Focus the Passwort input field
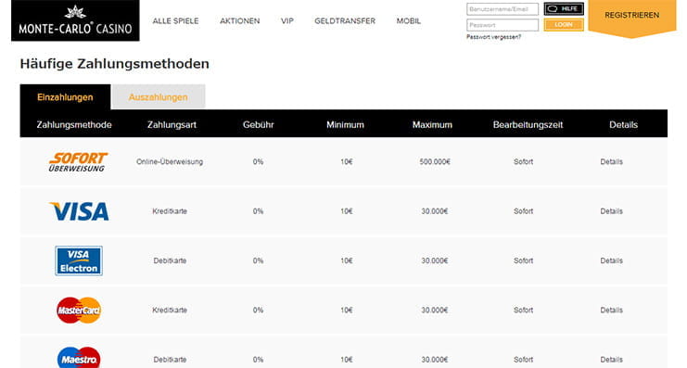 pyautogui.click(x=503, y=25)
